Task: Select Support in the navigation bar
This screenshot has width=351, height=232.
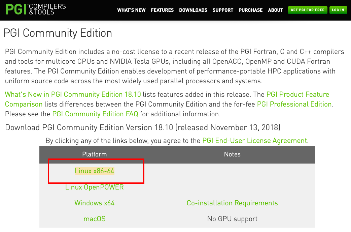Action: click(223, 10)
